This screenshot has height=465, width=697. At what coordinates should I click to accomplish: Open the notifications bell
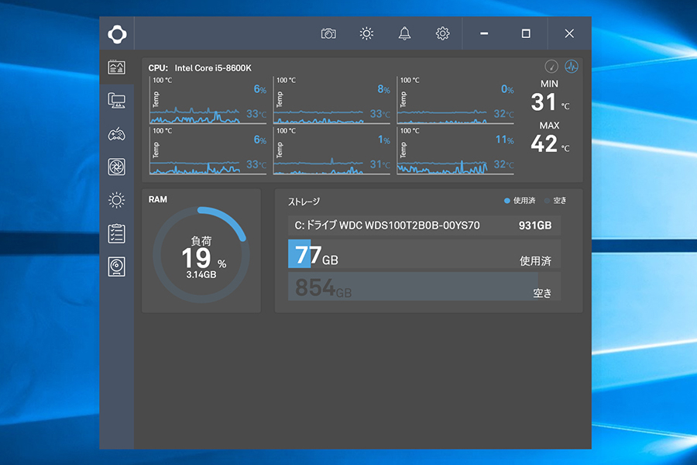[404, 33]
